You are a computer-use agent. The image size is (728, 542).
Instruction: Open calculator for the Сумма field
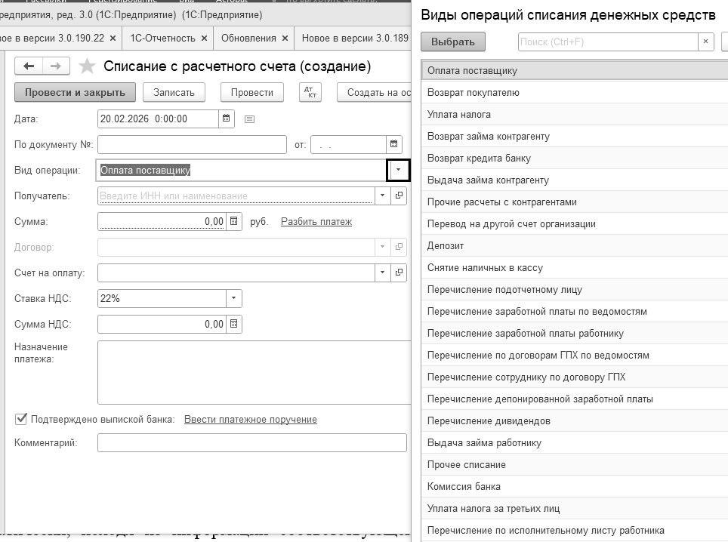[233, 221]
